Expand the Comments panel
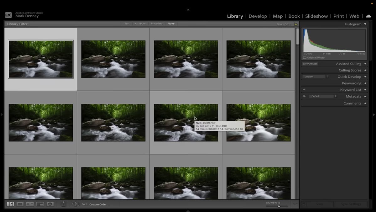Image resolution: width=376 pixels, height=212 pixels. [365, 103]
